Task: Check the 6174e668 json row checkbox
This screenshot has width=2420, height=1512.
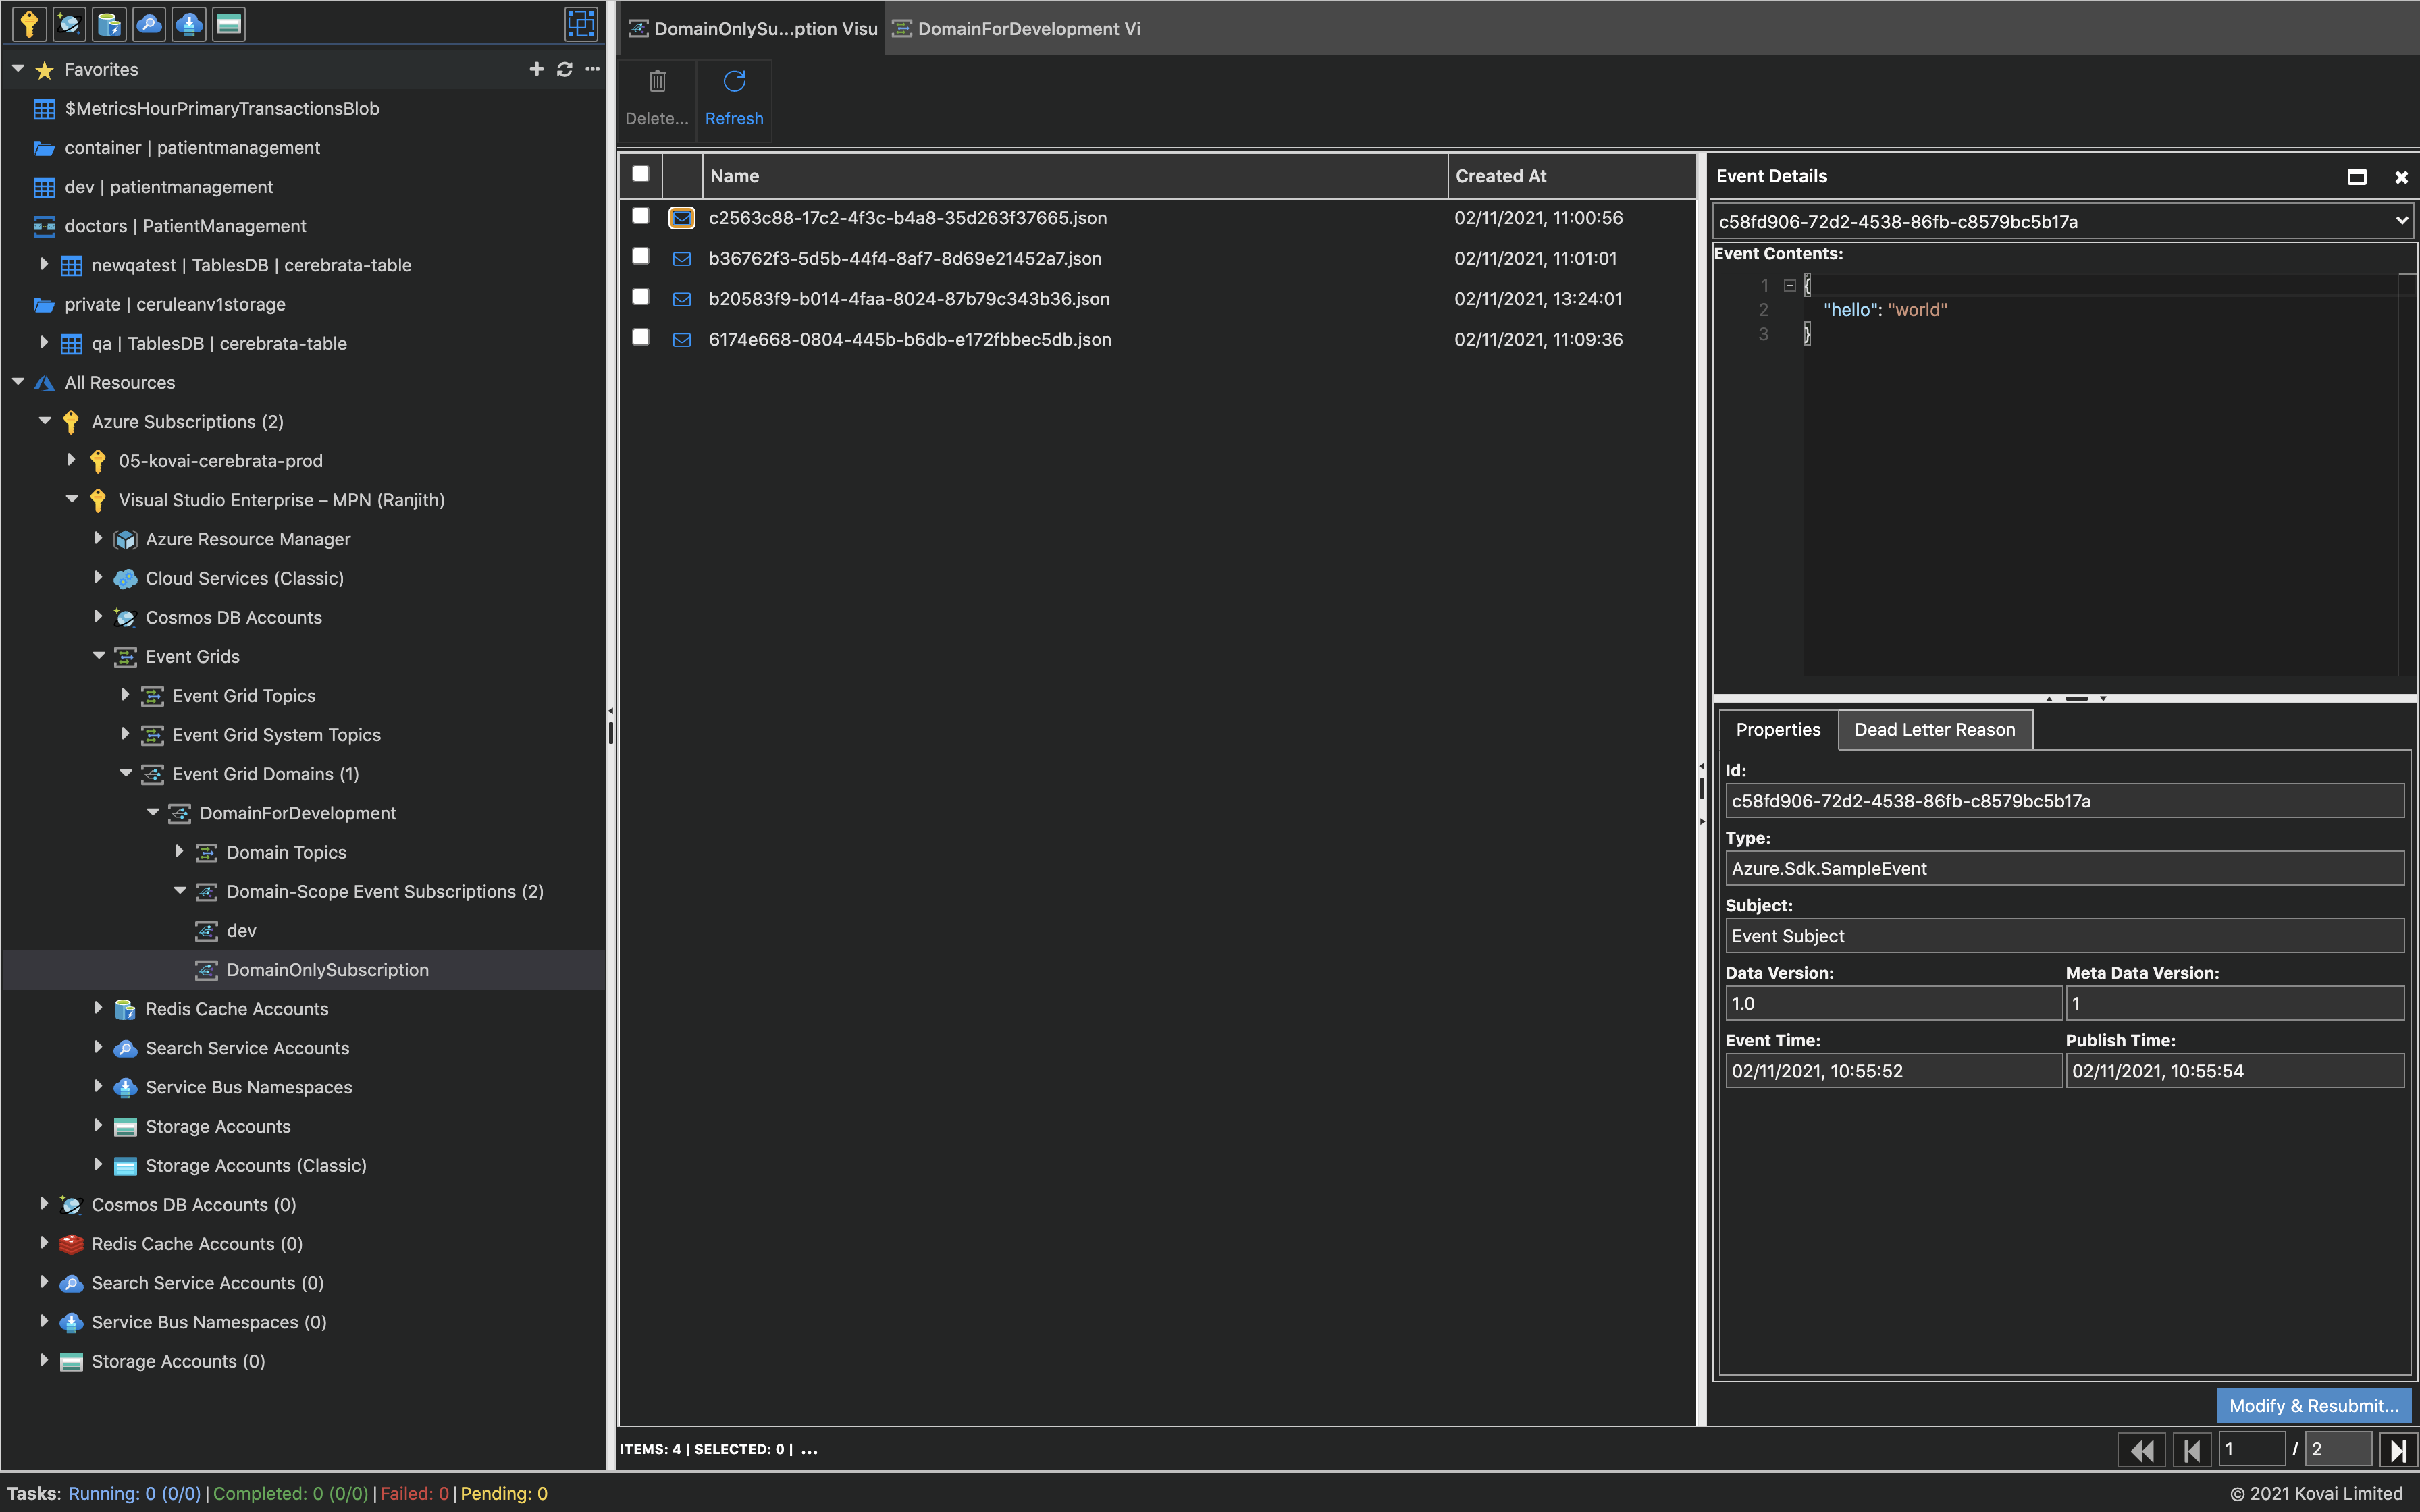Action: (641, 337)
